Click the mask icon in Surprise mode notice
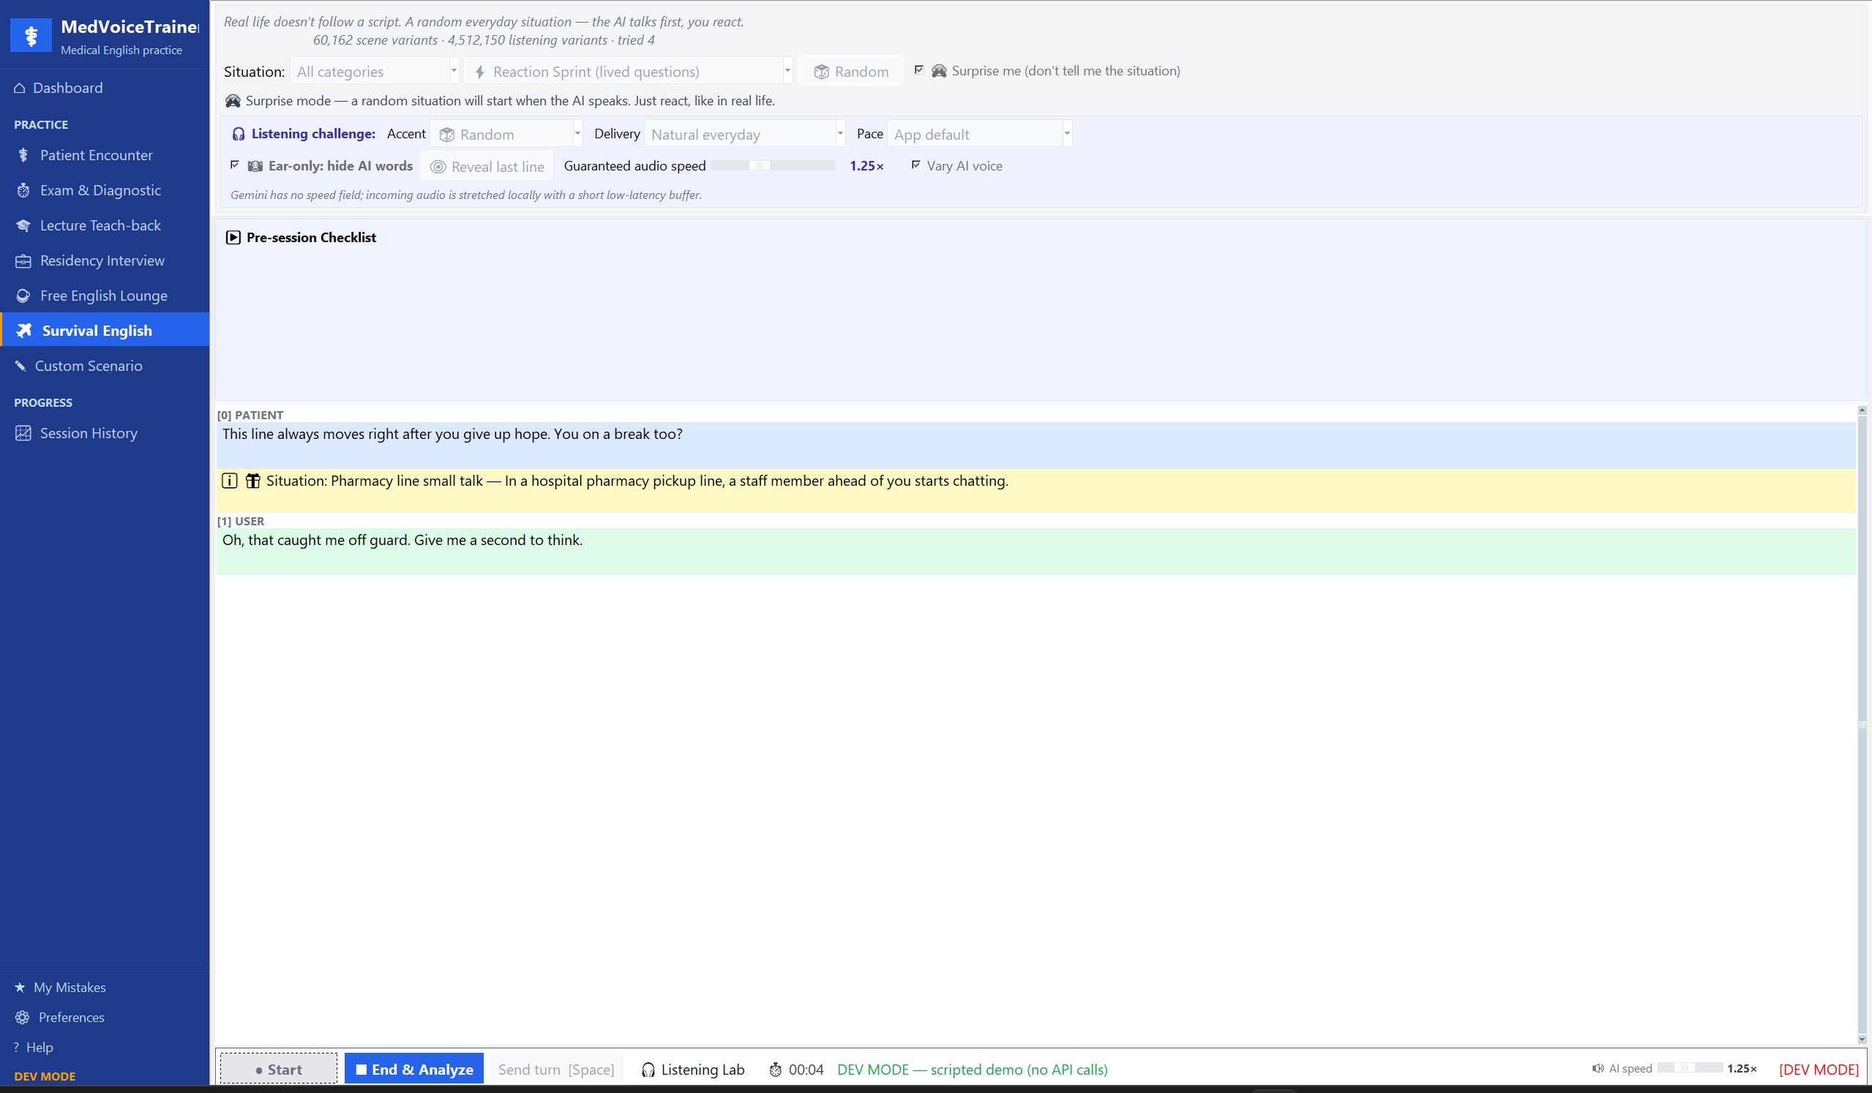The height and width of the screenshot is (1093, 1872). coord(233,100)
